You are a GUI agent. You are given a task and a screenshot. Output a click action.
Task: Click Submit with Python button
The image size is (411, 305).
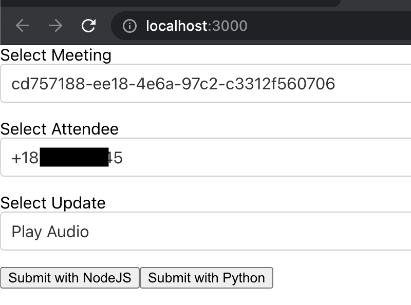click(207, 278)
